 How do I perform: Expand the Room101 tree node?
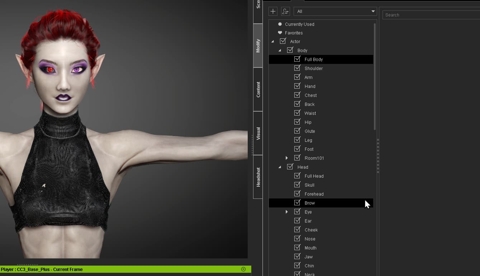coord(286,158)
